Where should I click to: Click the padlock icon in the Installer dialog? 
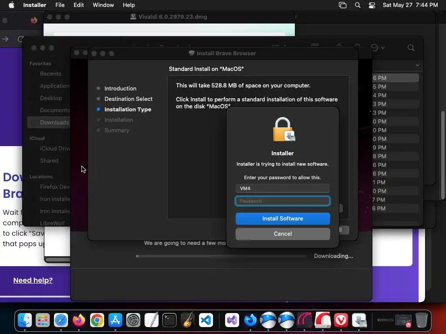coord(283,129)
